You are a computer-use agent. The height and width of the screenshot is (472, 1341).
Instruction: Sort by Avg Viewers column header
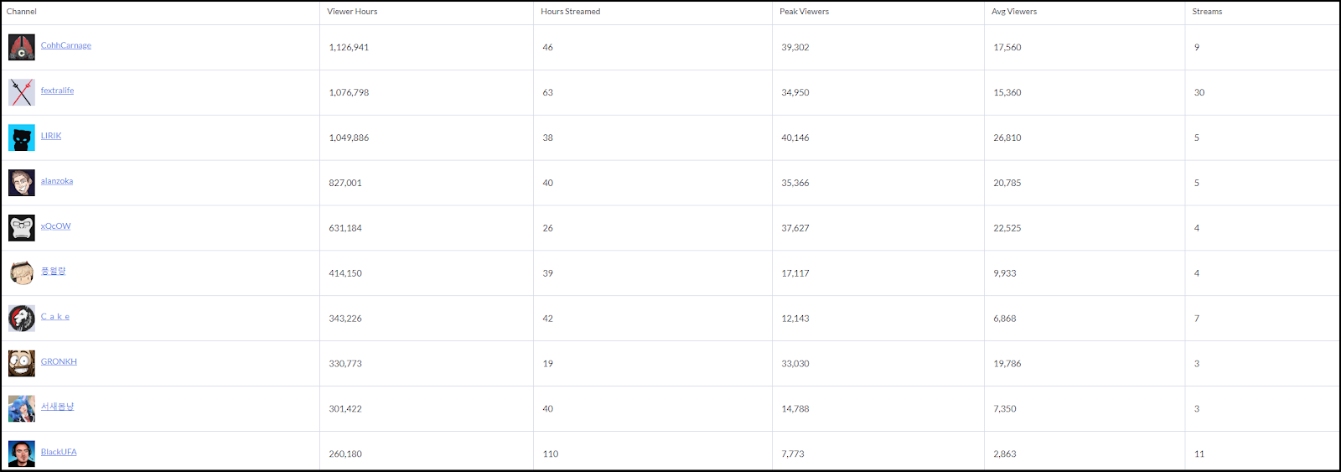point(1014,12)
